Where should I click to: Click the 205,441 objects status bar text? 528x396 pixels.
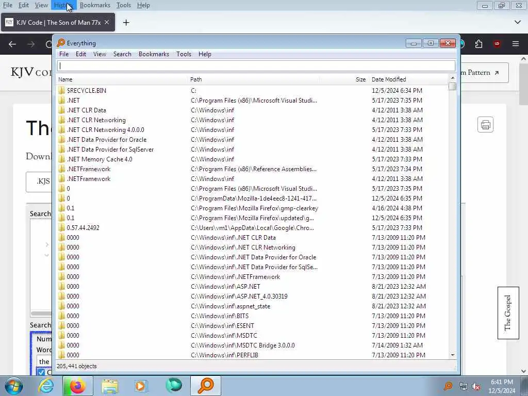coord(76,366)
